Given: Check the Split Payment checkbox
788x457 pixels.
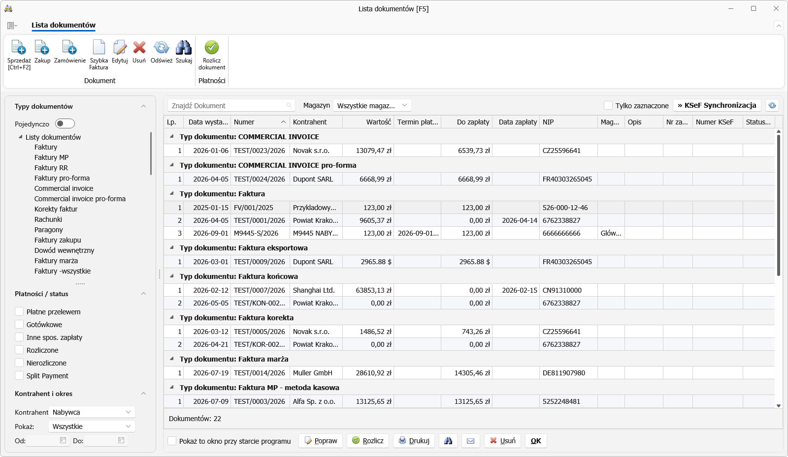Looking at the screenshot, I should pyautogui.click(x=19, y=375).
